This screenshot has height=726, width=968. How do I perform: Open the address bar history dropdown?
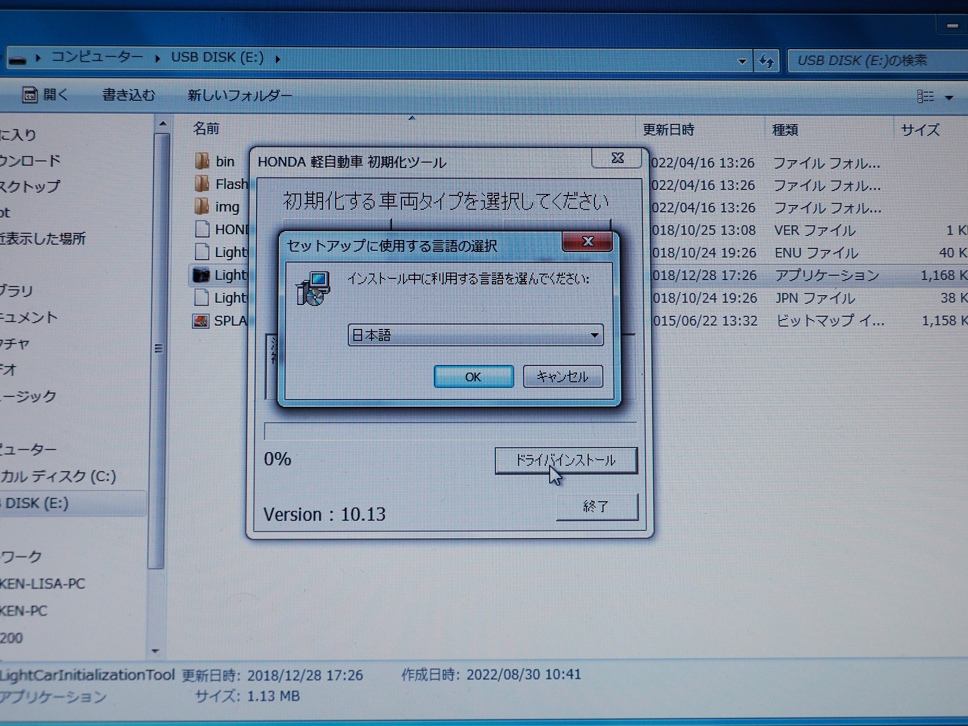(x=741, y=62)
